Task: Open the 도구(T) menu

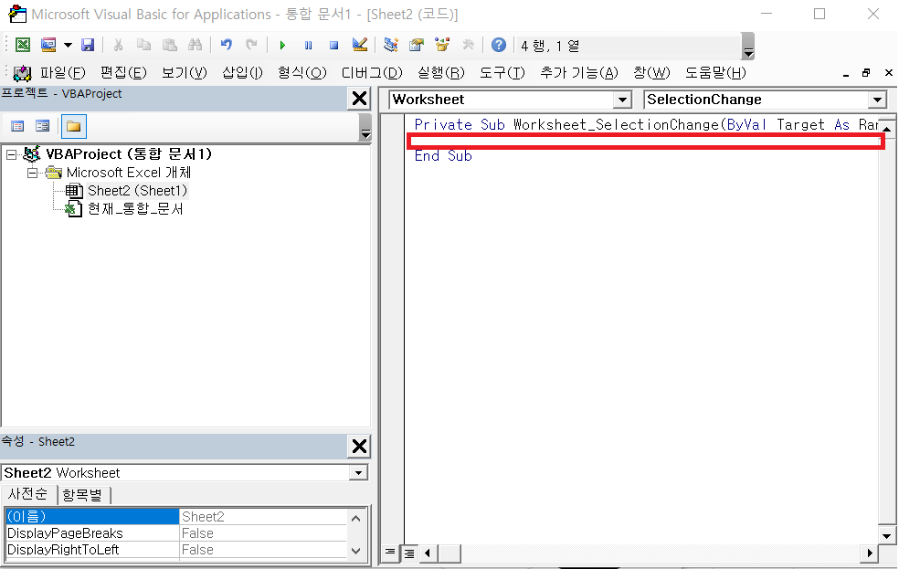Action: (502, 73)
